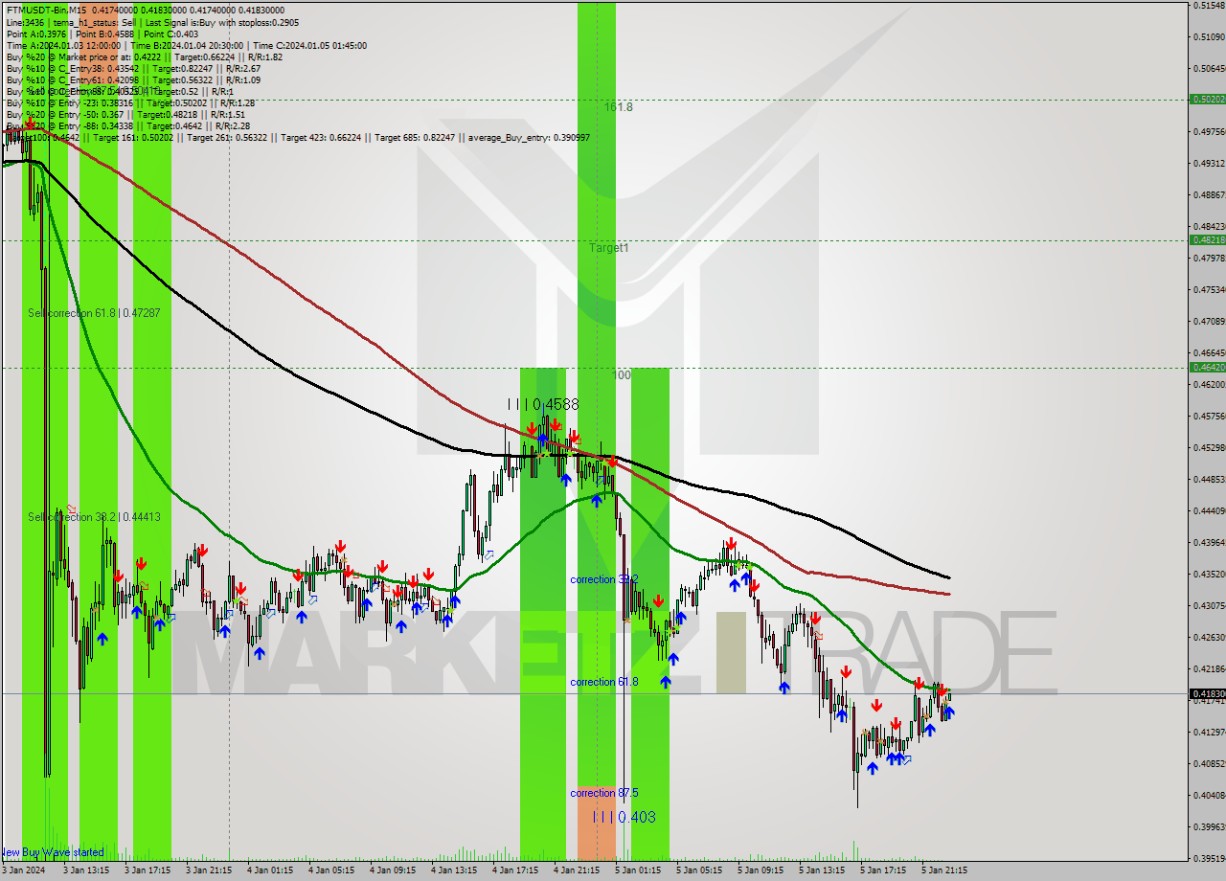Screen dimensions: 1226x881
Task: Click 'Sell correction 61.8 | 0.47287' label
Action: 94,313
